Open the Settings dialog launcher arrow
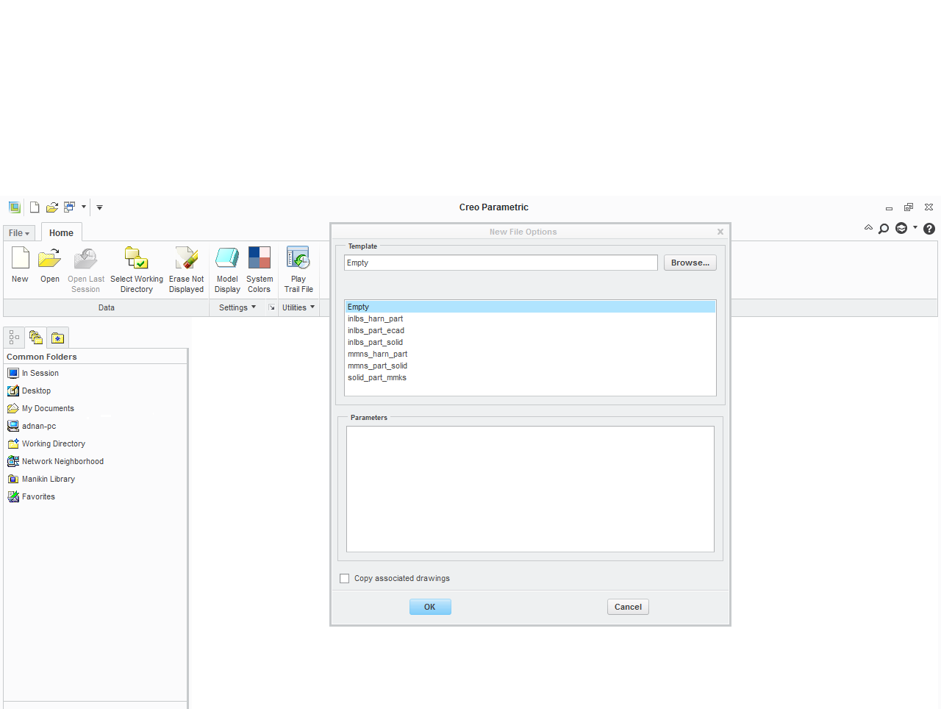The width and height of the screenshot is (941, 709). click(271, 307)
